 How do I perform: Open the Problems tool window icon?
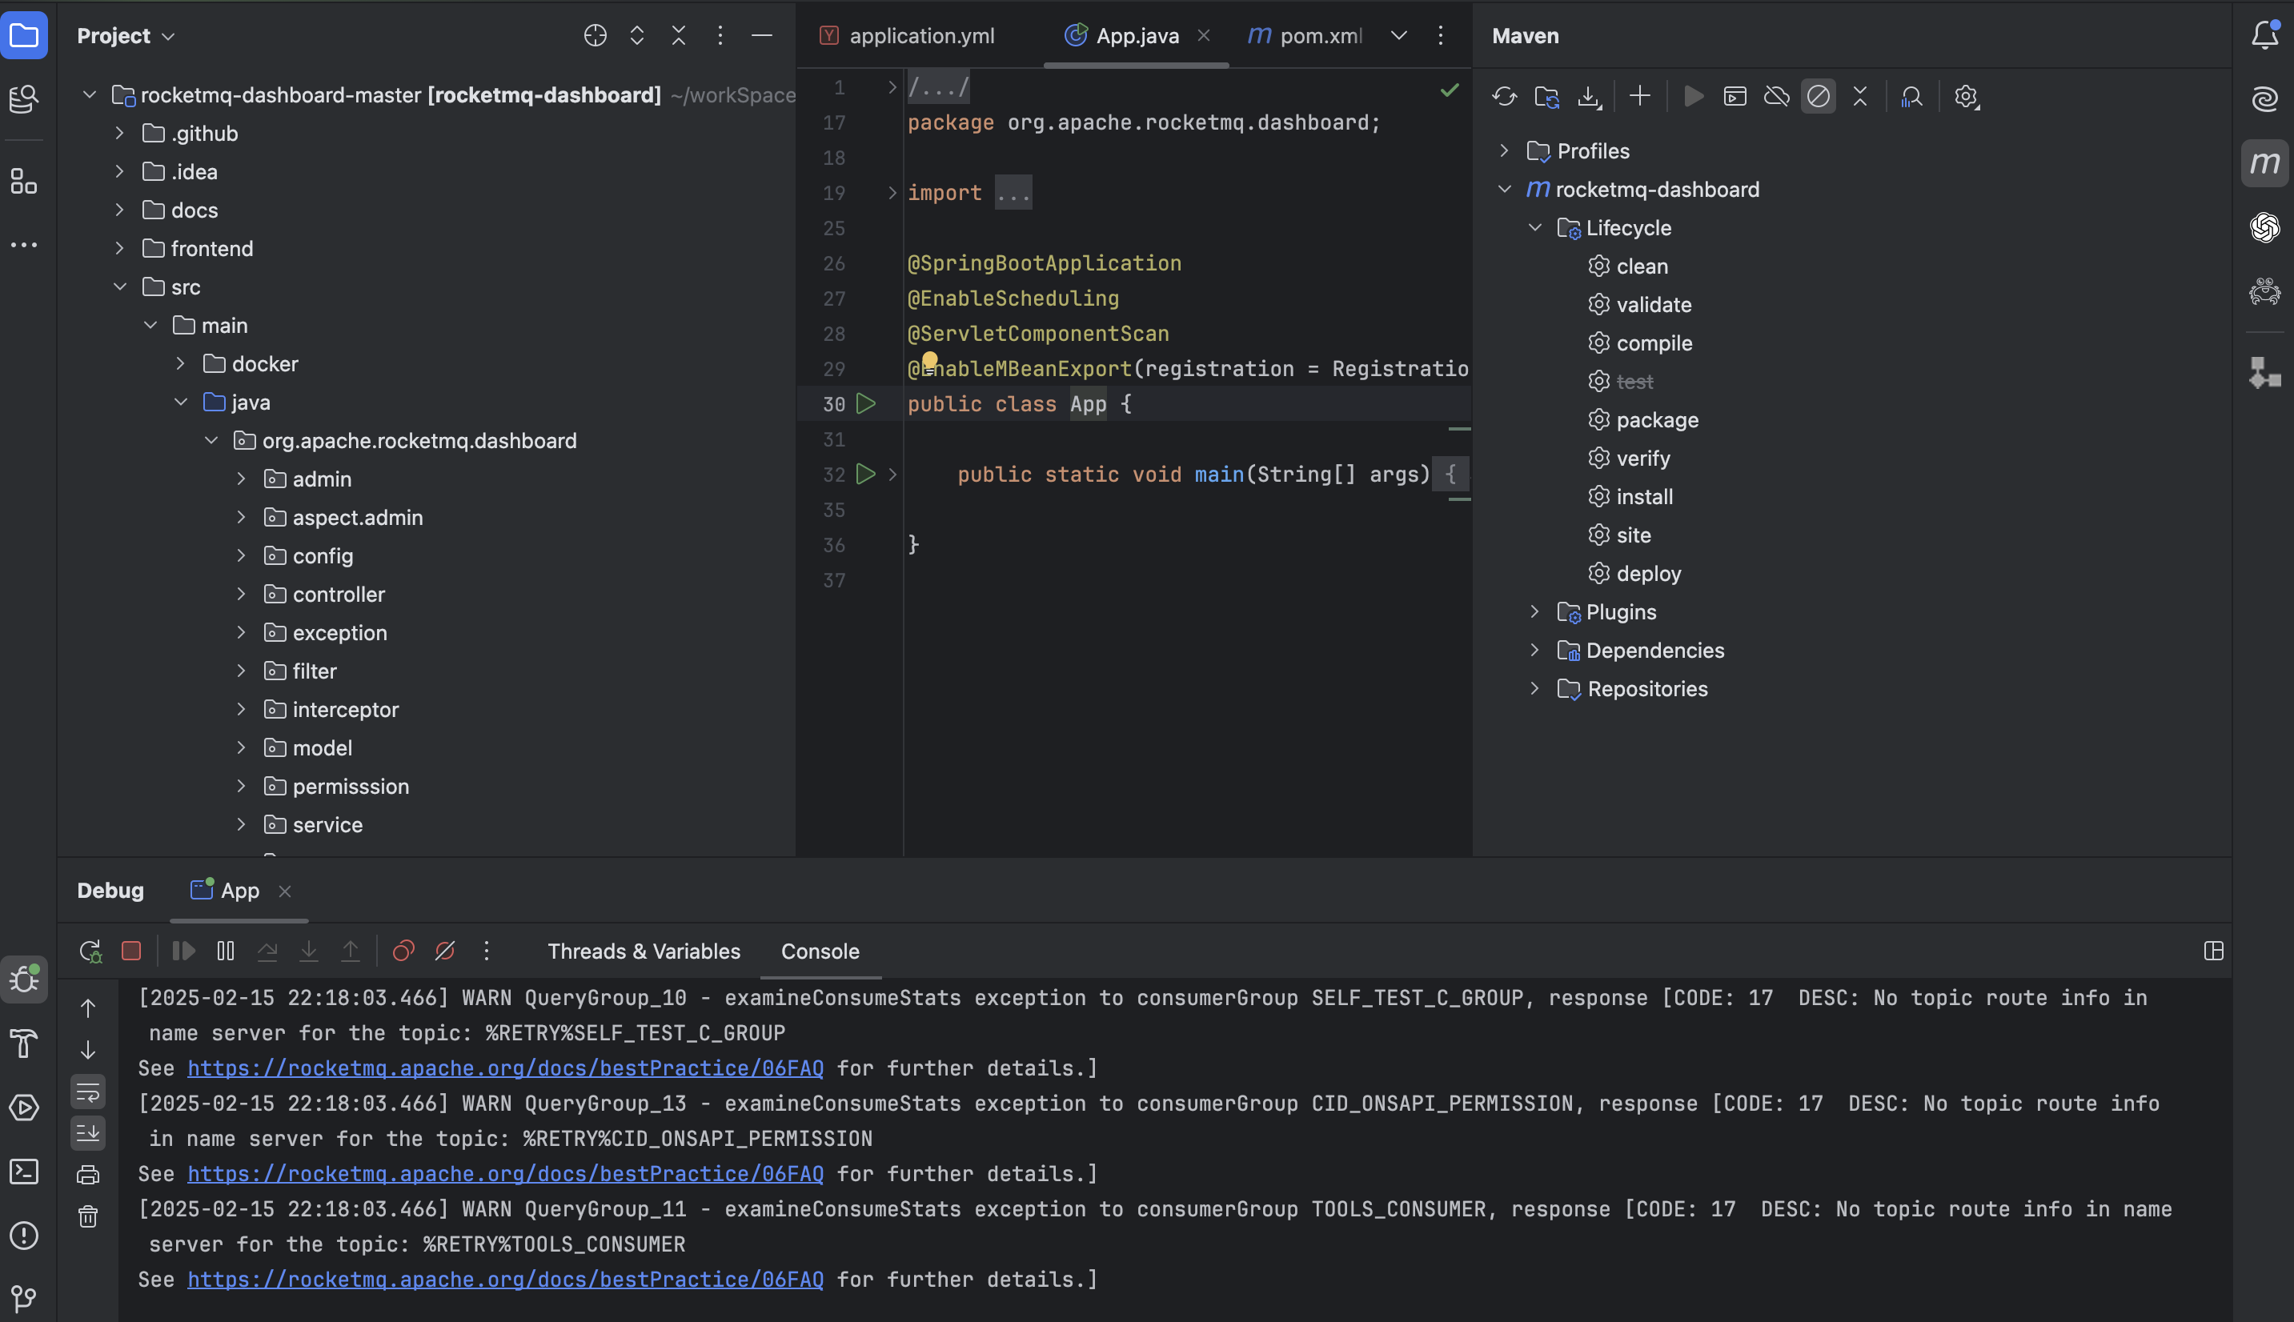[25, 1235]
